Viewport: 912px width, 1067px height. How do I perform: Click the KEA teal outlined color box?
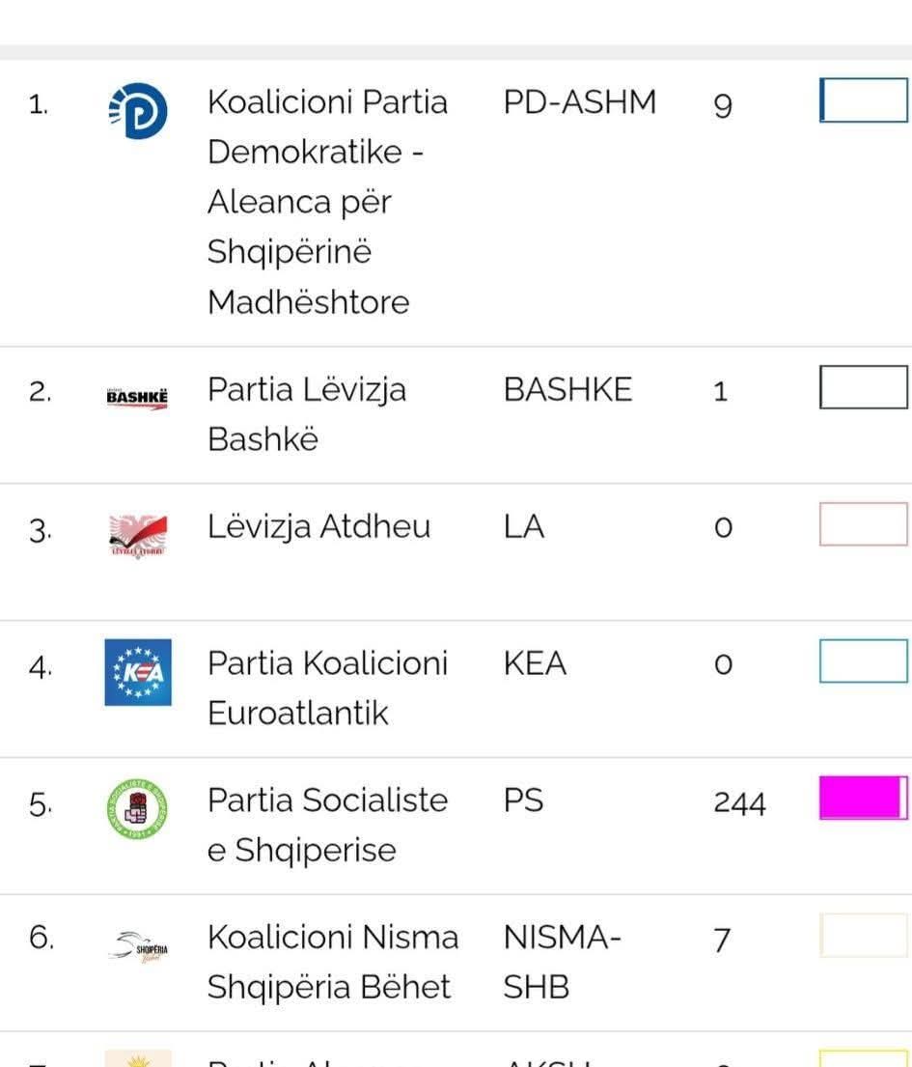863,661
